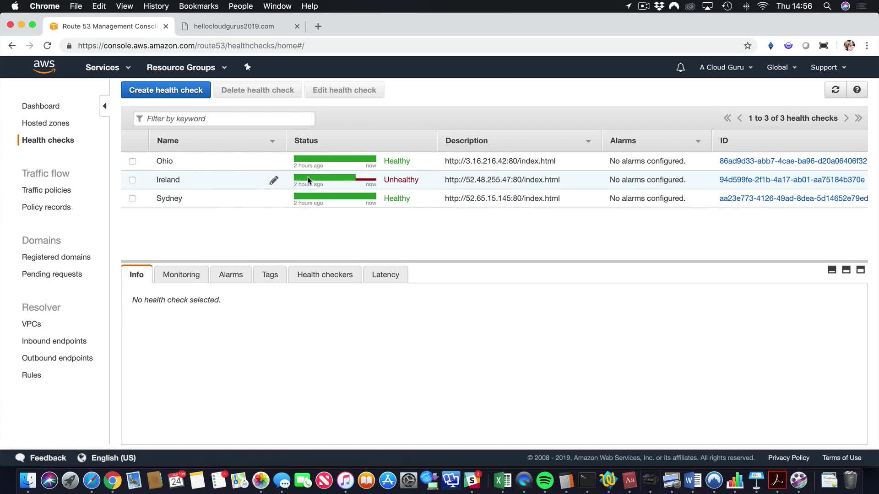This screenshot has width=879, height=494.
Task: Click the pencil edit icon beside Ireland
Action: tap(274, 180)
